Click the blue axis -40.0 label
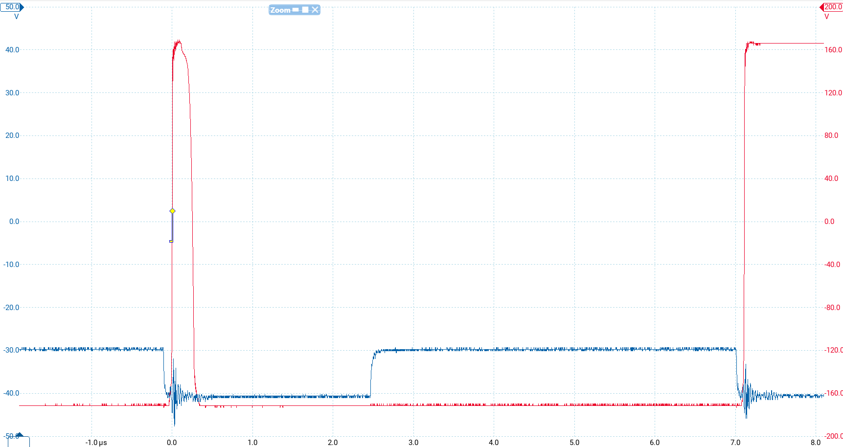 tap(11, 393)
